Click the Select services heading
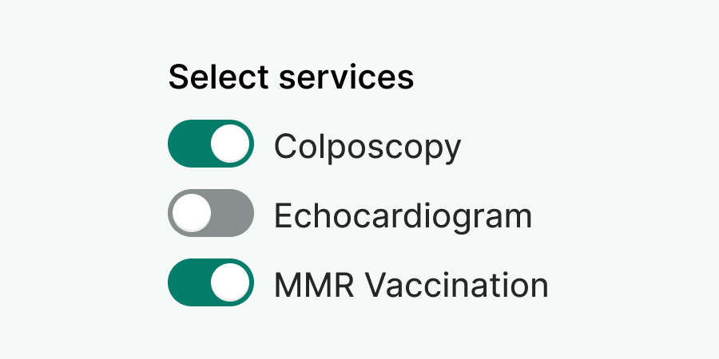This screenshot has width=719, height=359. point(291,77)
